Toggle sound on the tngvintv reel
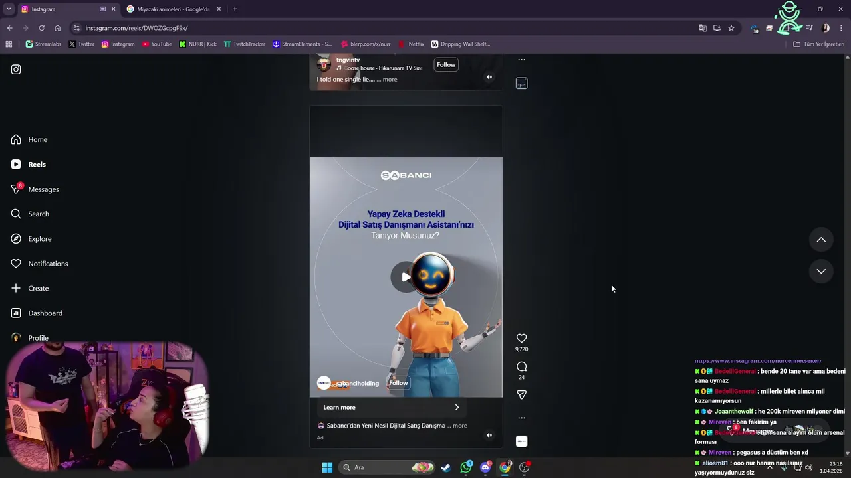The width and height of the screenshot is (851, 478). [x=489, y=77]
